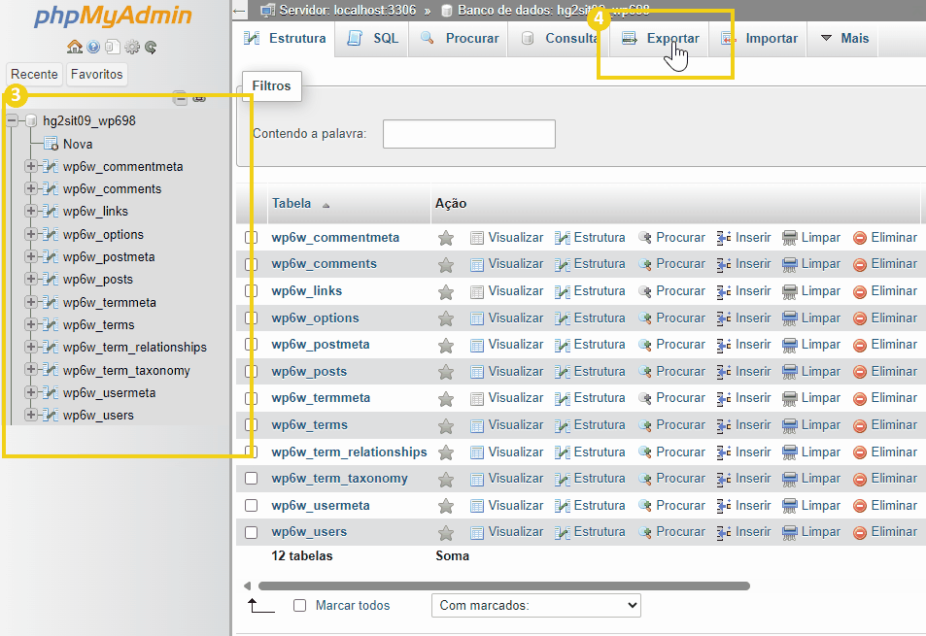Expand wp6w_postmeta node in the sidebar
This screenshot has width=926, height=636.
[31, 256]
